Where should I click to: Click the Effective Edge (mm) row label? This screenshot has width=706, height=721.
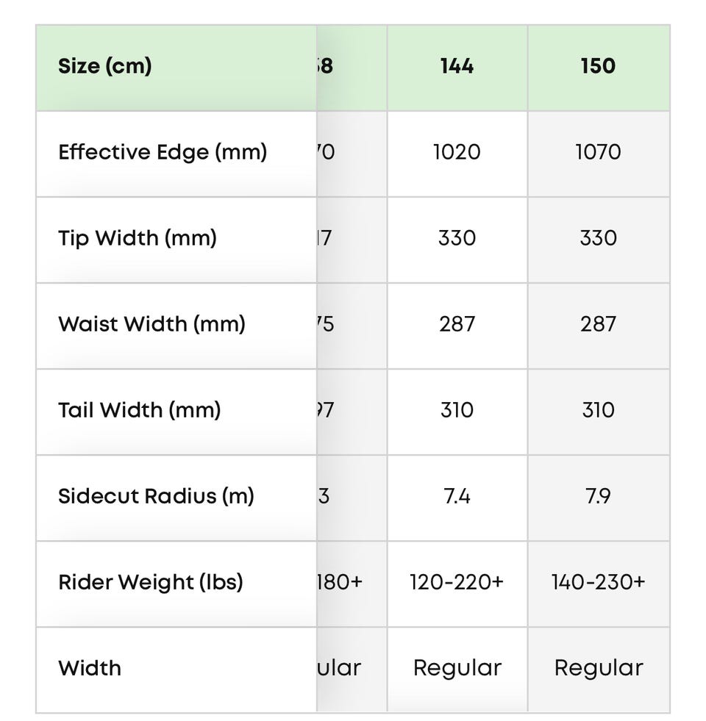(x=163, y=152)
